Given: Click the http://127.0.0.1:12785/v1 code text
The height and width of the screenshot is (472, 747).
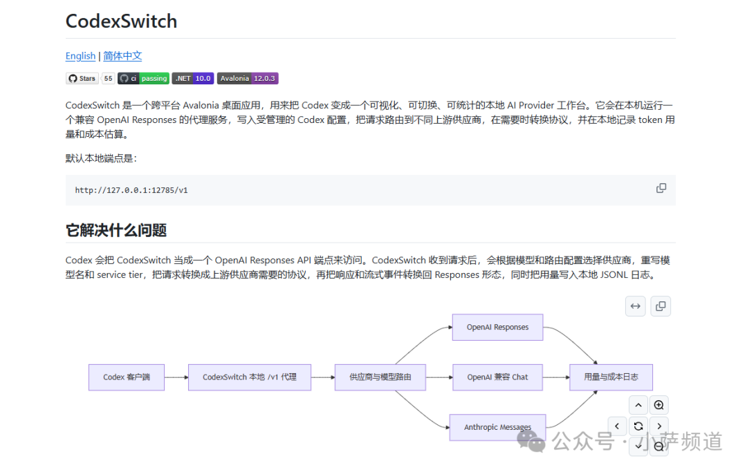Looking at the screenshot, I should coord(131,190).
